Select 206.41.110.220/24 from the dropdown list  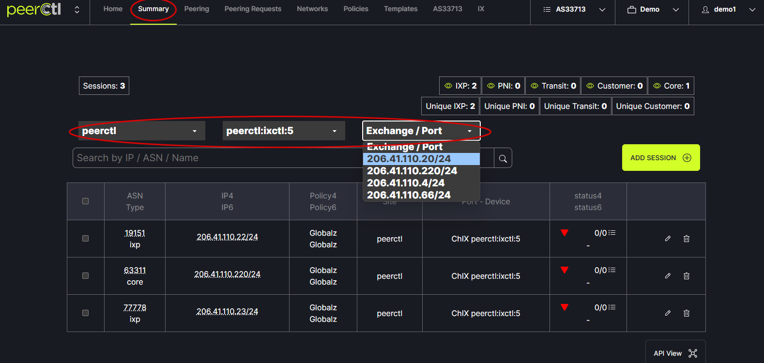click(x=412, y=171)
